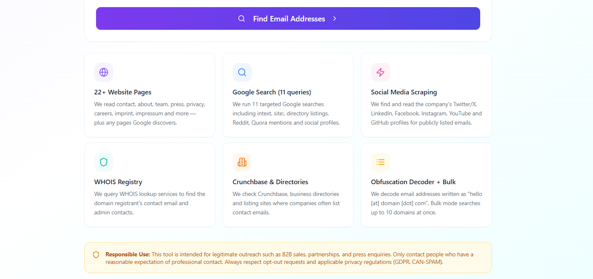Click the globe icon above 22+ Website Pages
The image size is (593, 279).
(104, 72)
